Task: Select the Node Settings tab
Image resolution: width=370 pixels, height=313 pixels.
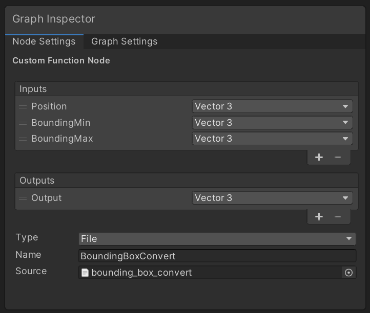Action: pyautogui.click(x=44, y=41)
